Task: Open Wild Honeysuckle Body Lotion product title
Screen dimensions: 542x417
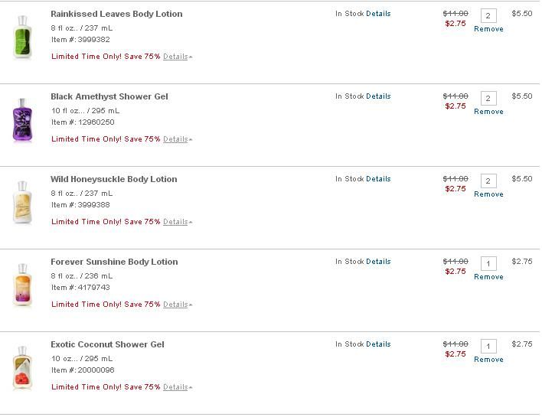Action: pyautogui.click(x=114, y=179)
